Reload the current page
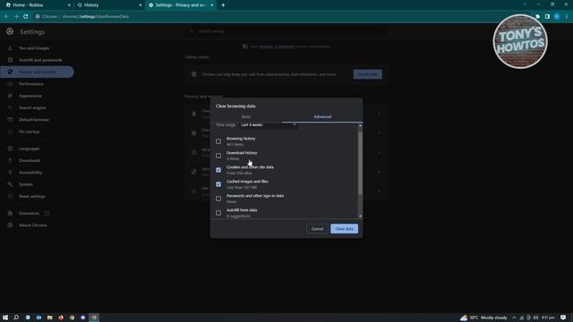 (26, 16)
